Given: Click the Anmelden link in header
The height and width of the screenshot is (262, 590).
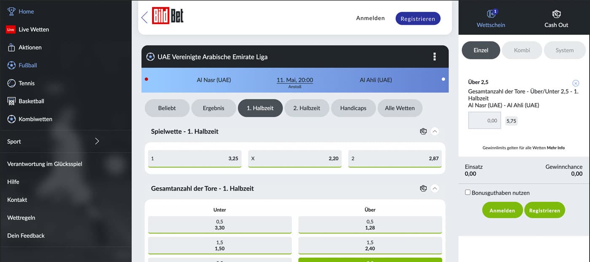Looking at the screenshot, I should click(370, 18).
